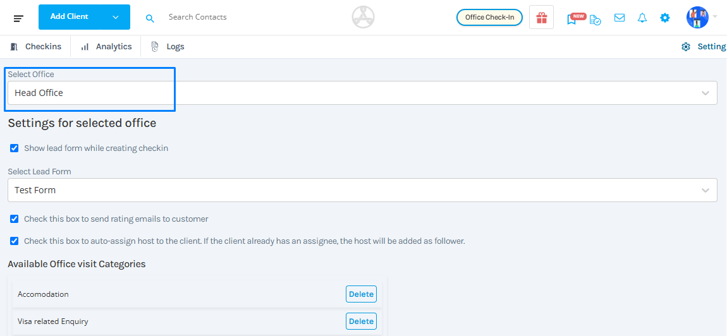Focus the Search Contacts field

197,16
